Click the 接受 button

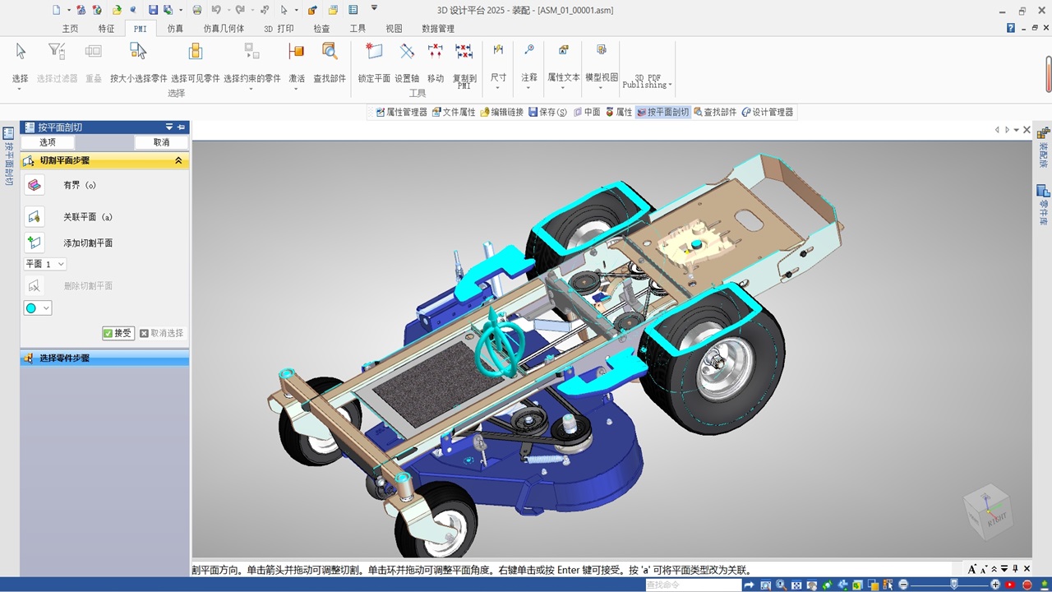pyautogui.click(x=118, y=333)
